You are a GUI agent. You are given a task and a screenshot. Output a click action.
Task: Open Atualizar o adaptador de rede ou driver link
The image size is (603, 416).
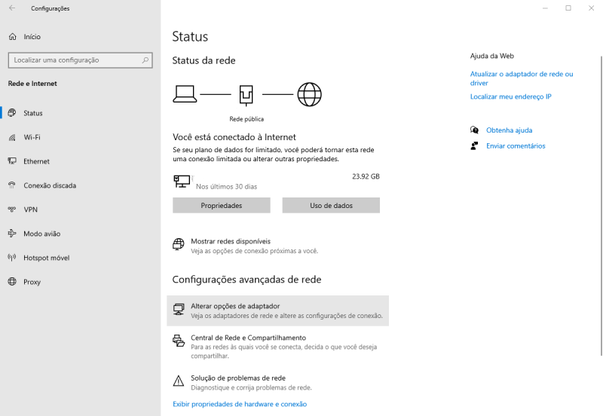pyautogui.click(x=522, y=78)
